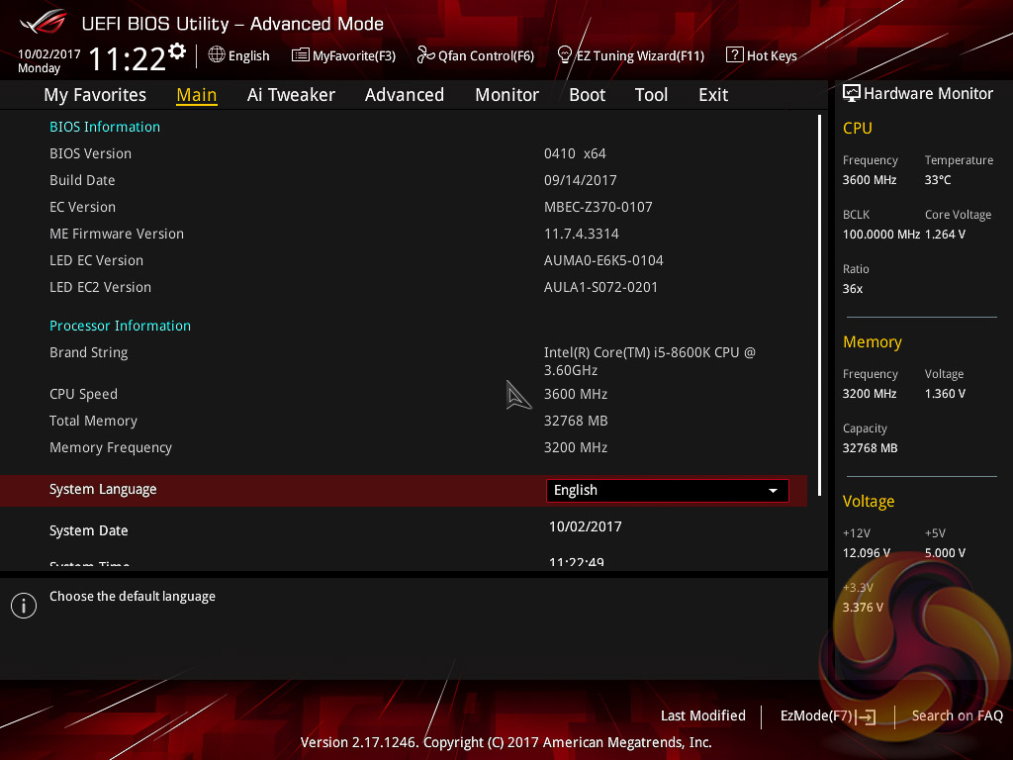This screenshot has height=760, width=1013.
Task: Open the System Language dropdown
Action: coord(668,491)
